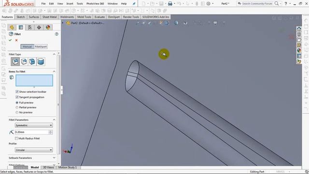
Task: Cancel the fillet with red X
Action: (x=16, y=40)
